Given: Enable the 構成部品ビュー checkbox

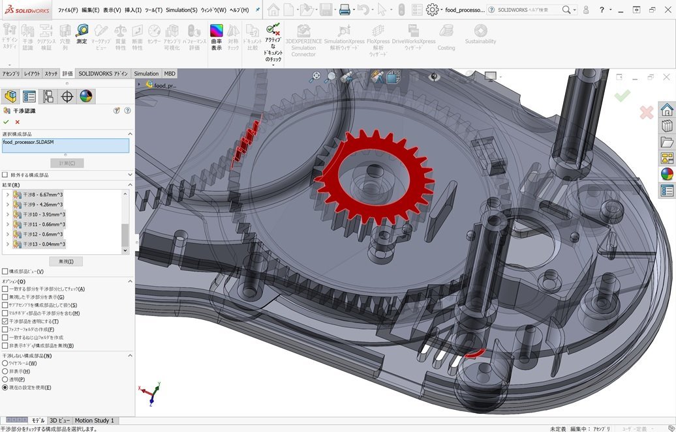Looking at the screenshot, I should point(5,271).
